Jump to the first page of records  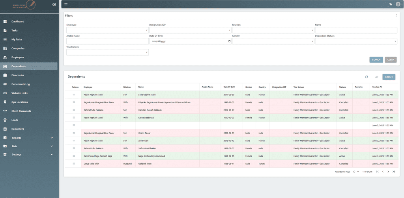[377, 172]
